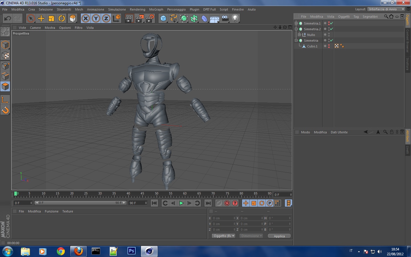This screenshot has height=257, width=411.
Task: Play the animation forward
Action: pyautogui.click(x=181, y=203)
